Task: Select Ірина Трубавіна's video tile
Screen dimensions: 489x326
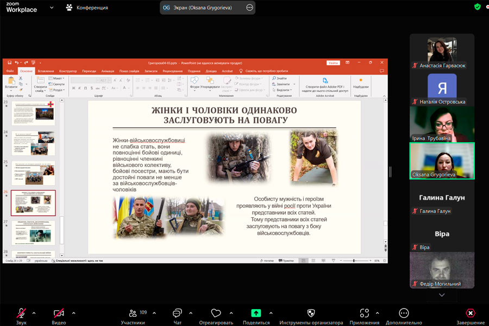Action: (x=441, y=124)
